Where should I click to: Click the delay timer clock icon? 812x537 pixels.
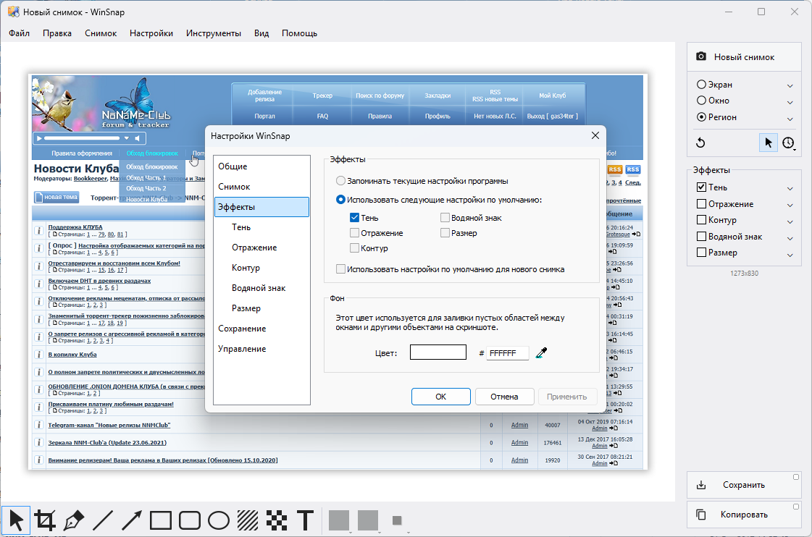[x=788, y=143]
